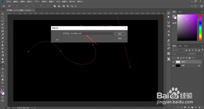Toggle visibility of 背景 layer
The height and width of the screenshot is (109, 204).
point(173,66)
